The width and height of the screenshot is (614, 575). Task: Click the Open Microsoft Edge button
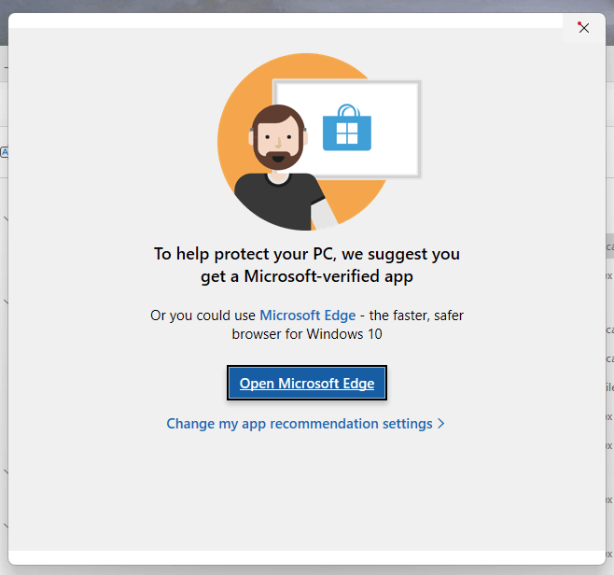pos(307,383)
